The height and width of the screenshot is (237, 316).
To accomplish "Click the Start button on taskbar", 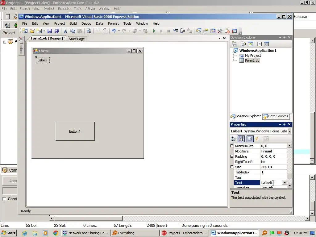I will (8, 233).
